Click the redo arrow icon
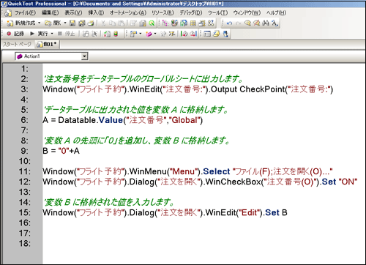 [x=239, y=23]
